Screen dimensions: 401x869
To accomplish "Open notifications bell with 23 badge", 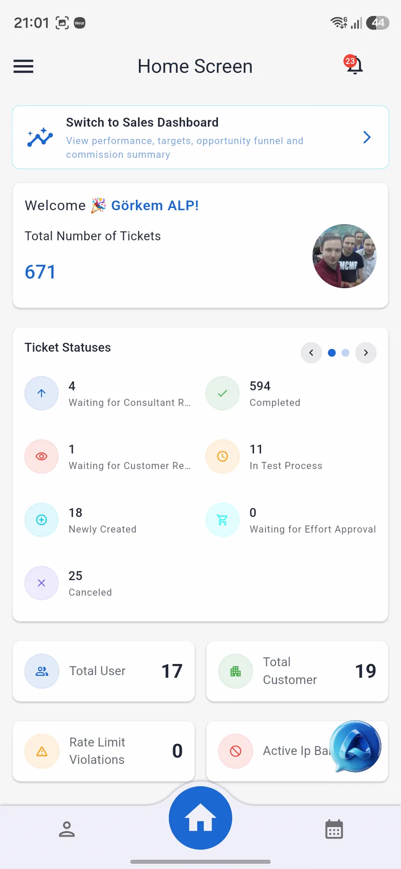I will 354,65.
